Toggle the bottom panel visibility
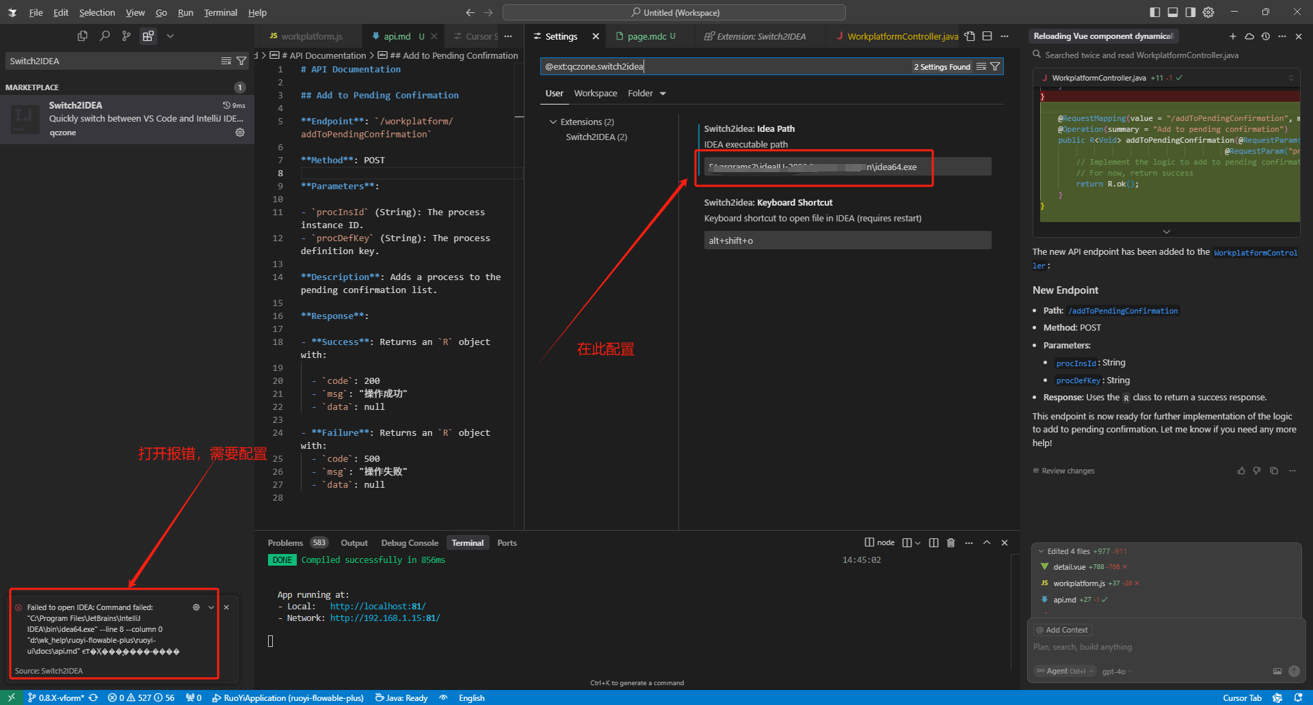Screen dimensions: 1313x705 (x=1172, y=12)
